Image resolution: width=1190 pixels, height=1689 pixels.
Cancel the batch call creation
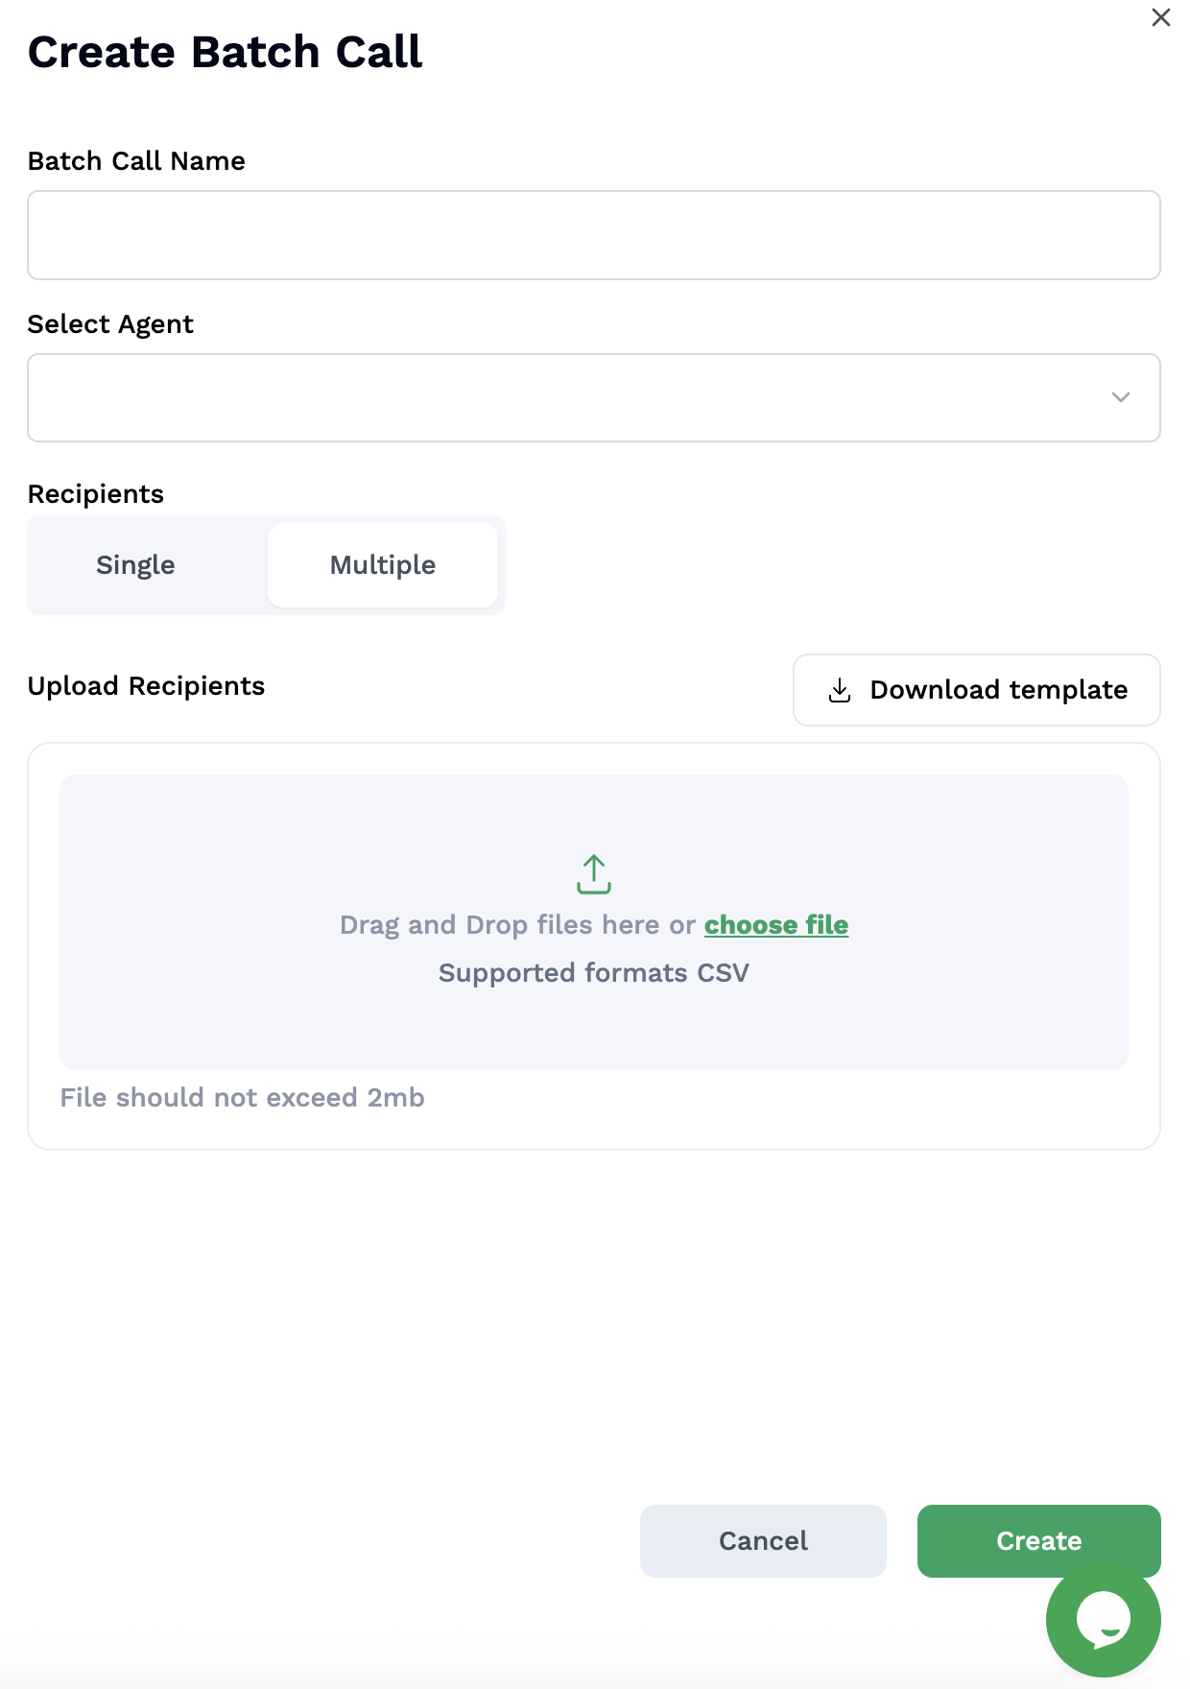[763, 1541]
